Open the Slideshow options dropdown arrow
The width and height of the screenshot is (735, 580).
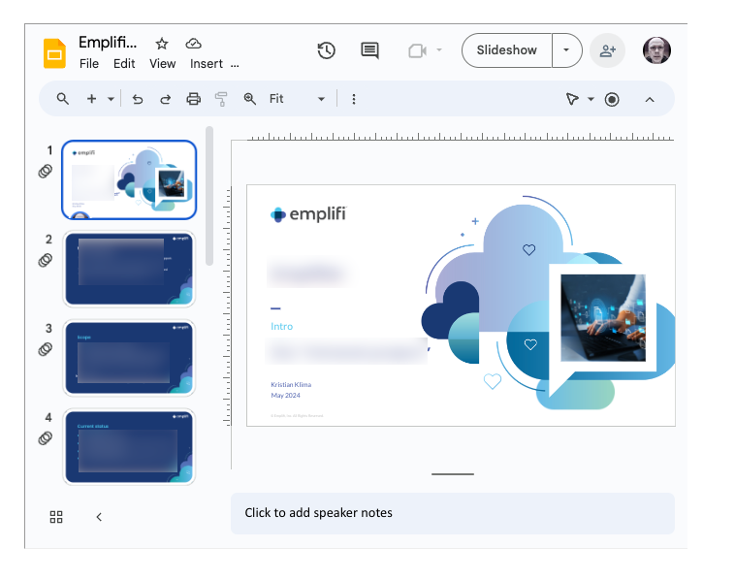coord(566,50)
